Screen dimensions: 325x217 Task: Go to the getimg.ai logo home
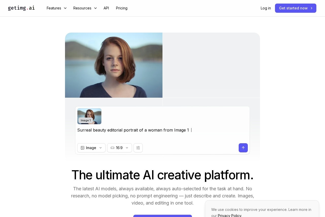tap(21, 8)
